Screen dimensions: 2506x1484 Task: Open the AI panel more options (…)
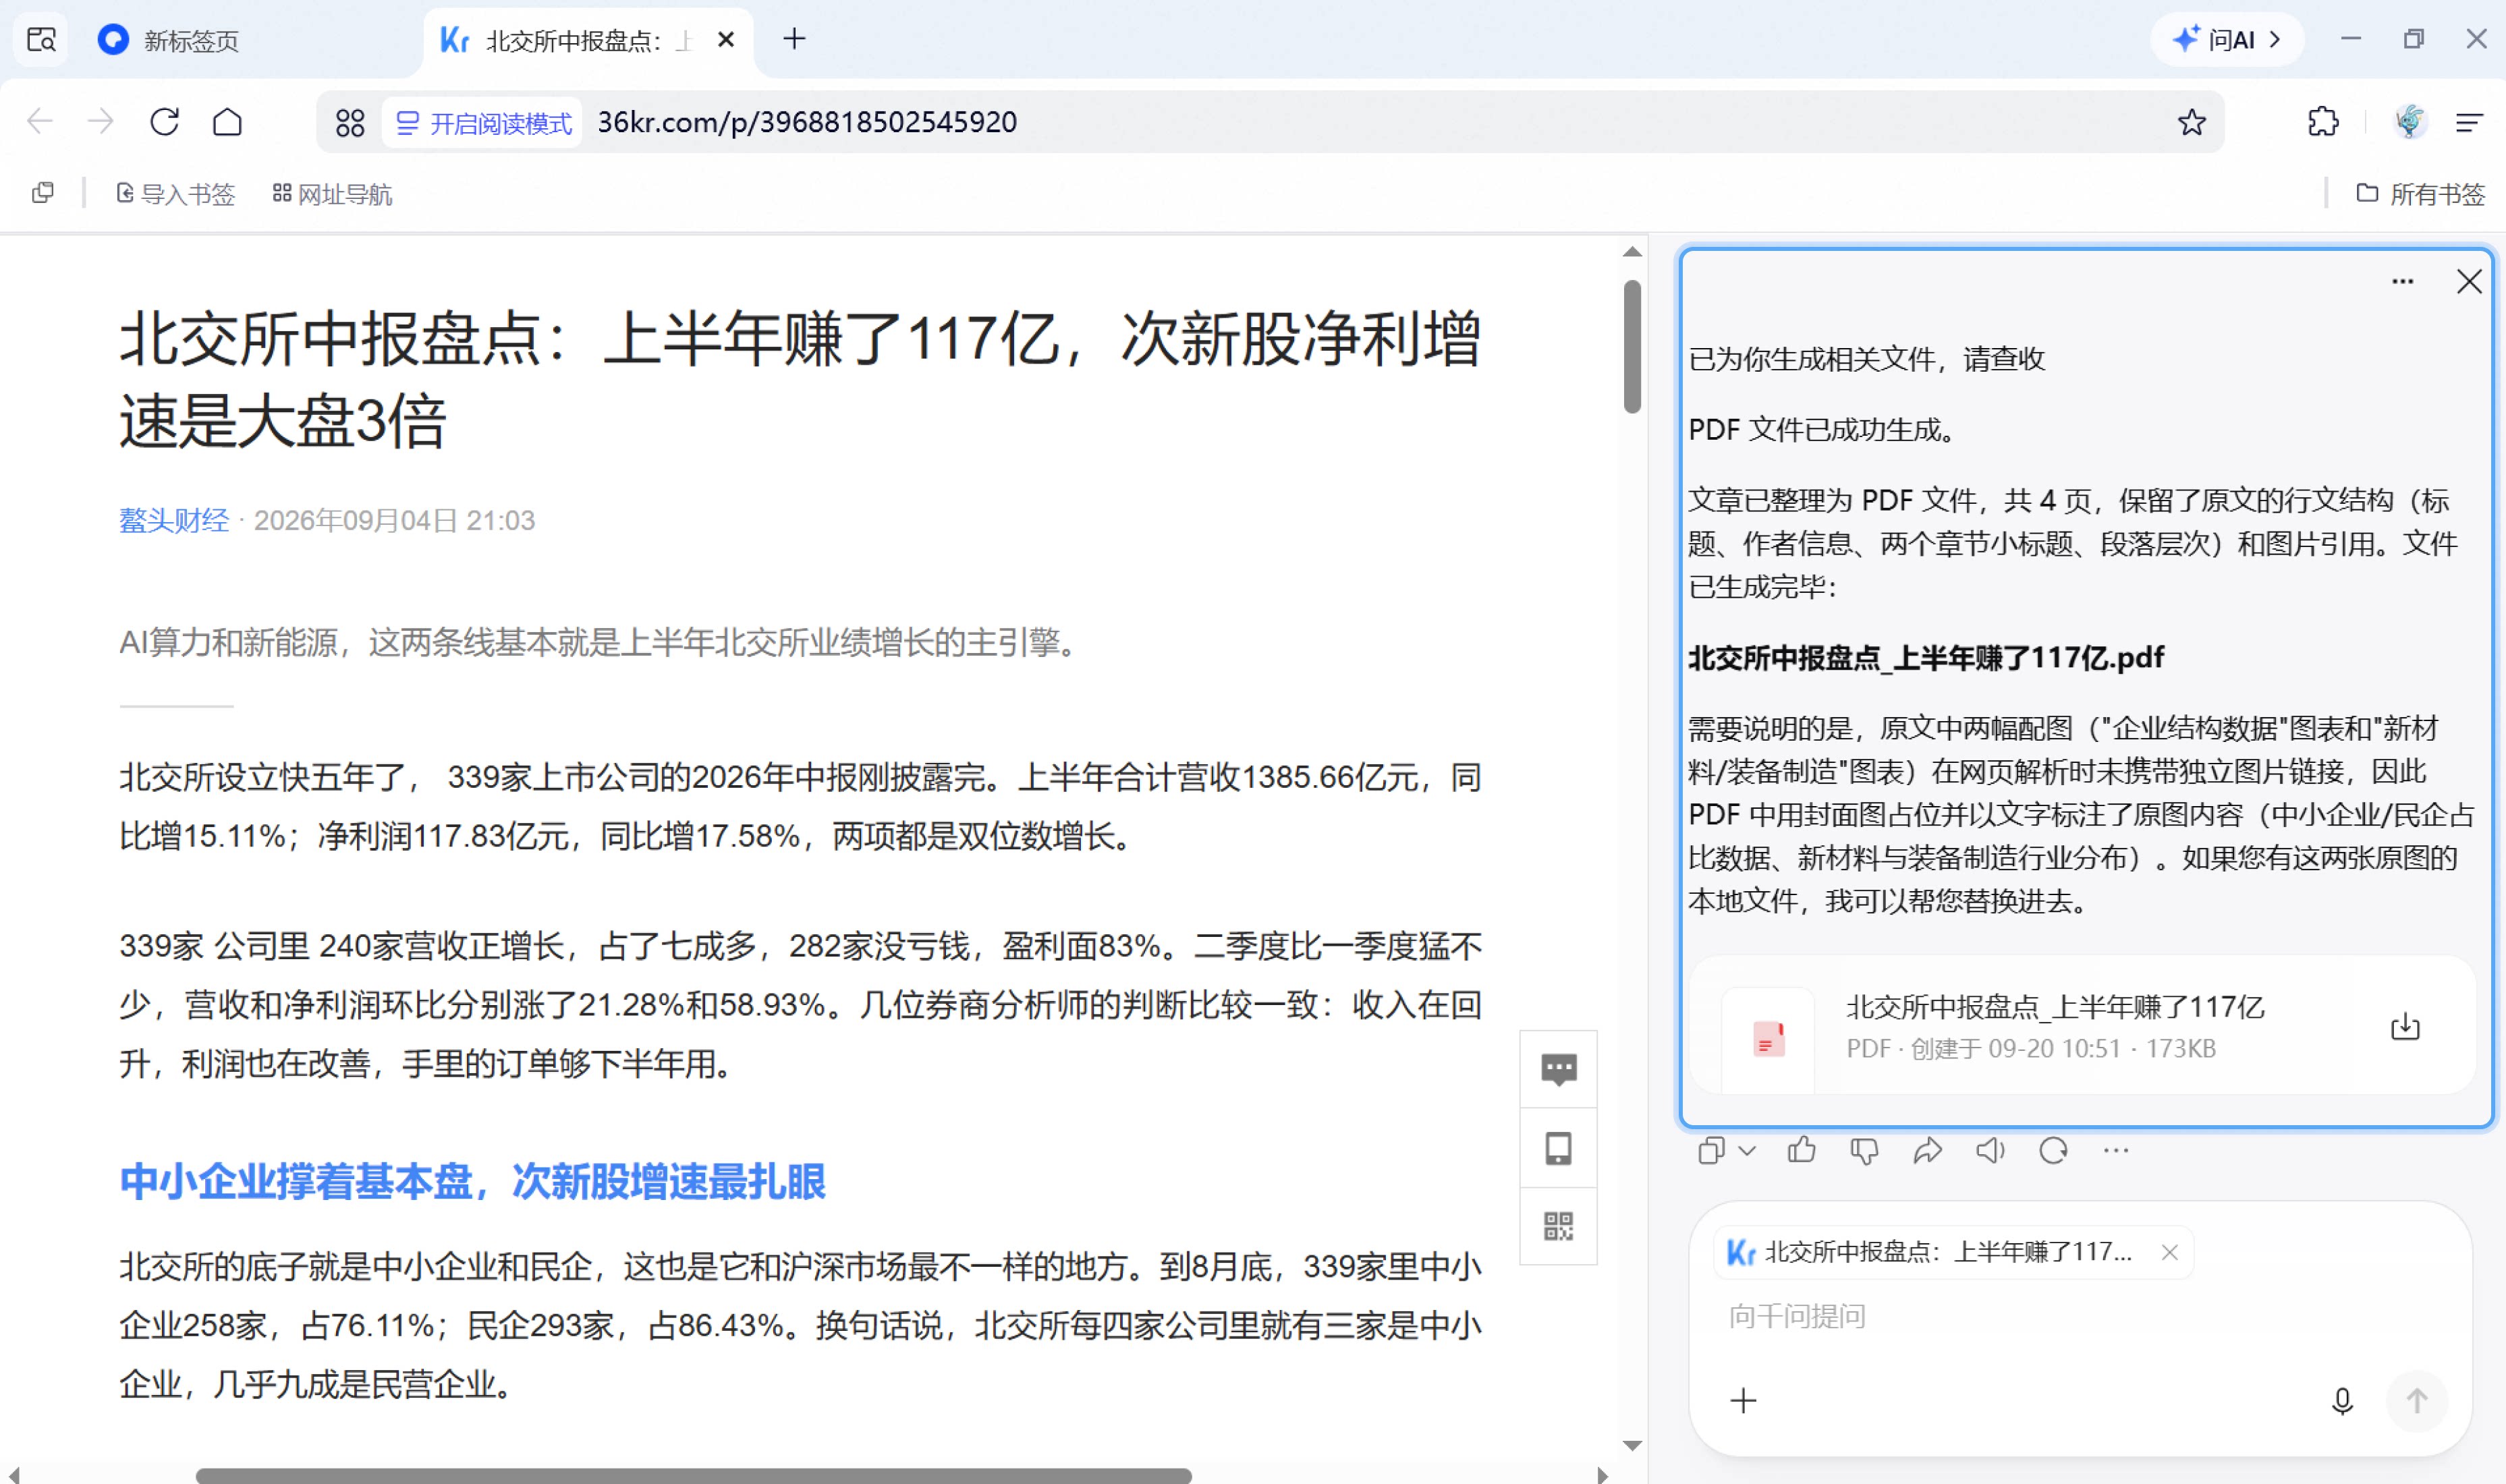2402,282
